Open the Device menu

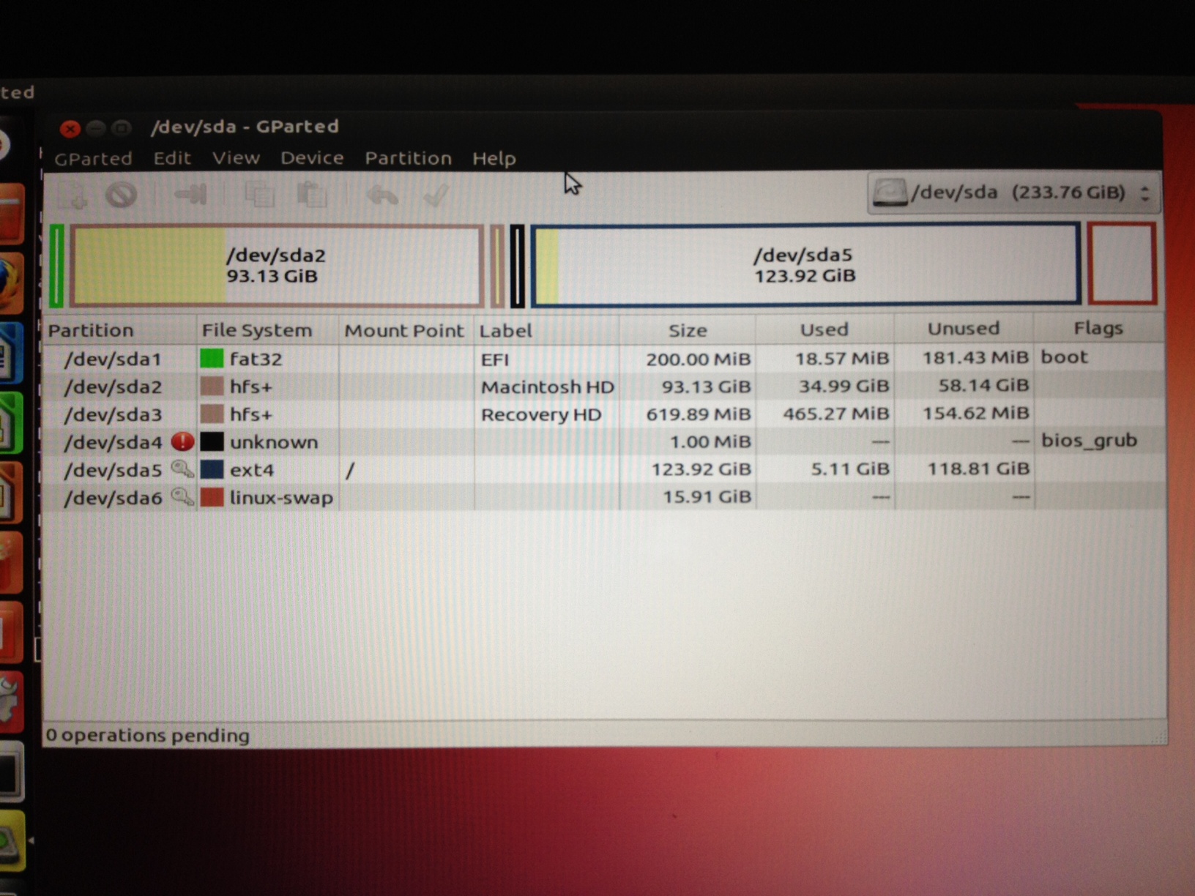pyautogui.click(x=312, y=158)
